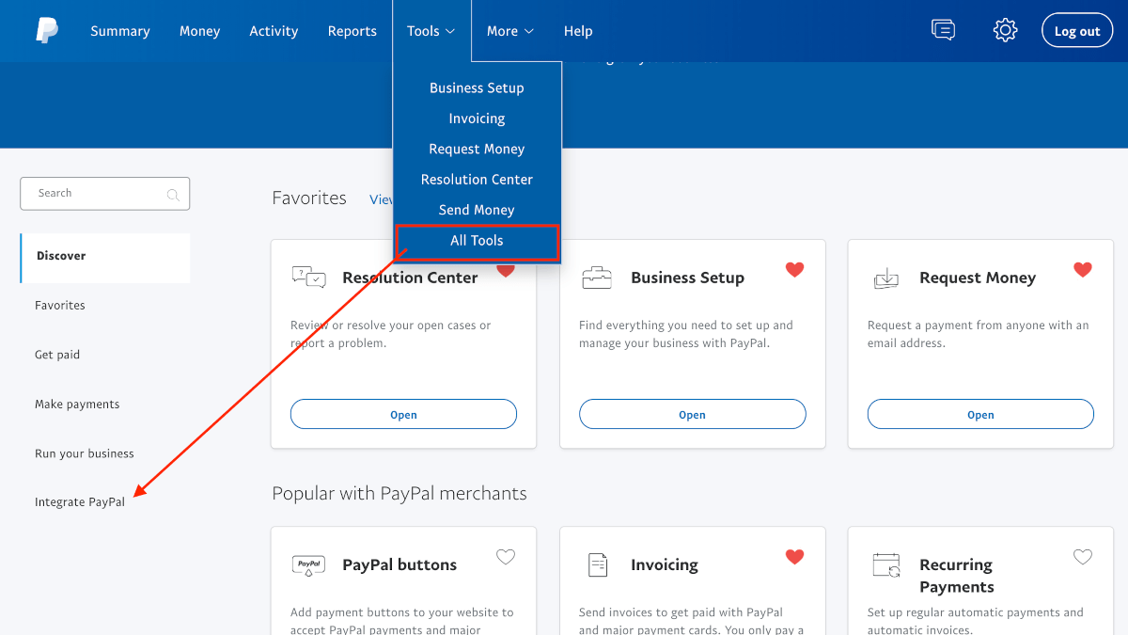Open the messages chat icon
The width and height of the screenshot is (1128, 635).
(943, 30)
